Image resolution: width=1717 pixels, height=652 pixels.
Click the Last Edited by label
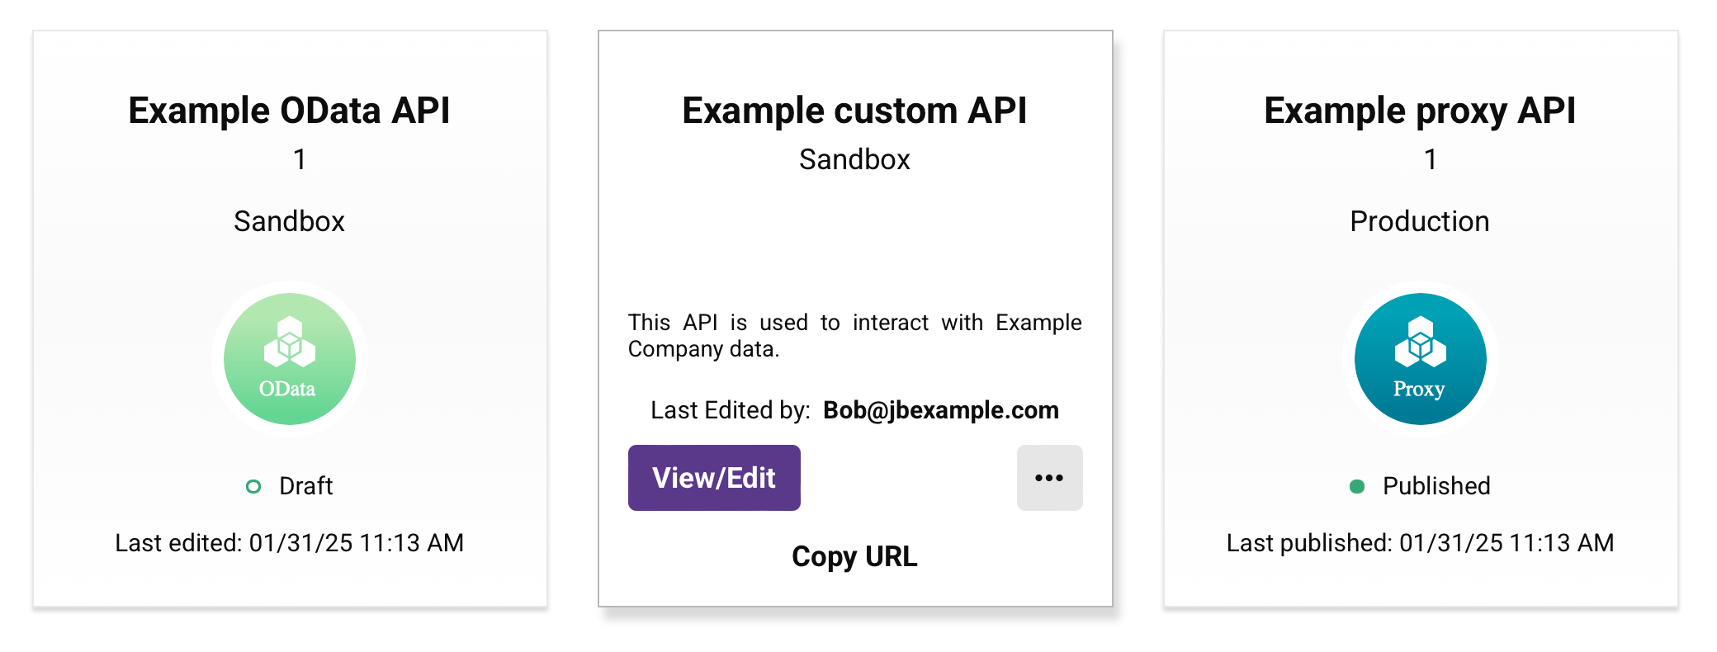pyautogui.click(x=730, y=410)
